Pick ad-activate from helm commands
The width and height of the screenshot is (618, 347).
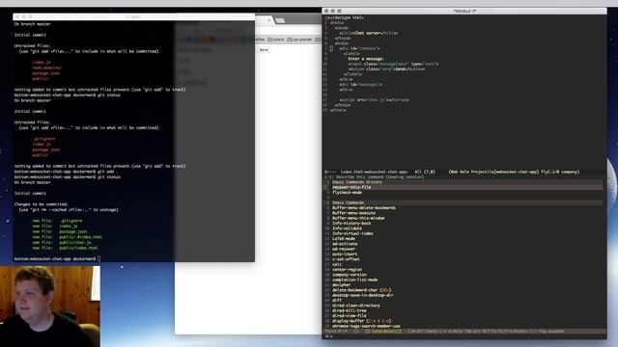tap(345, 244)
